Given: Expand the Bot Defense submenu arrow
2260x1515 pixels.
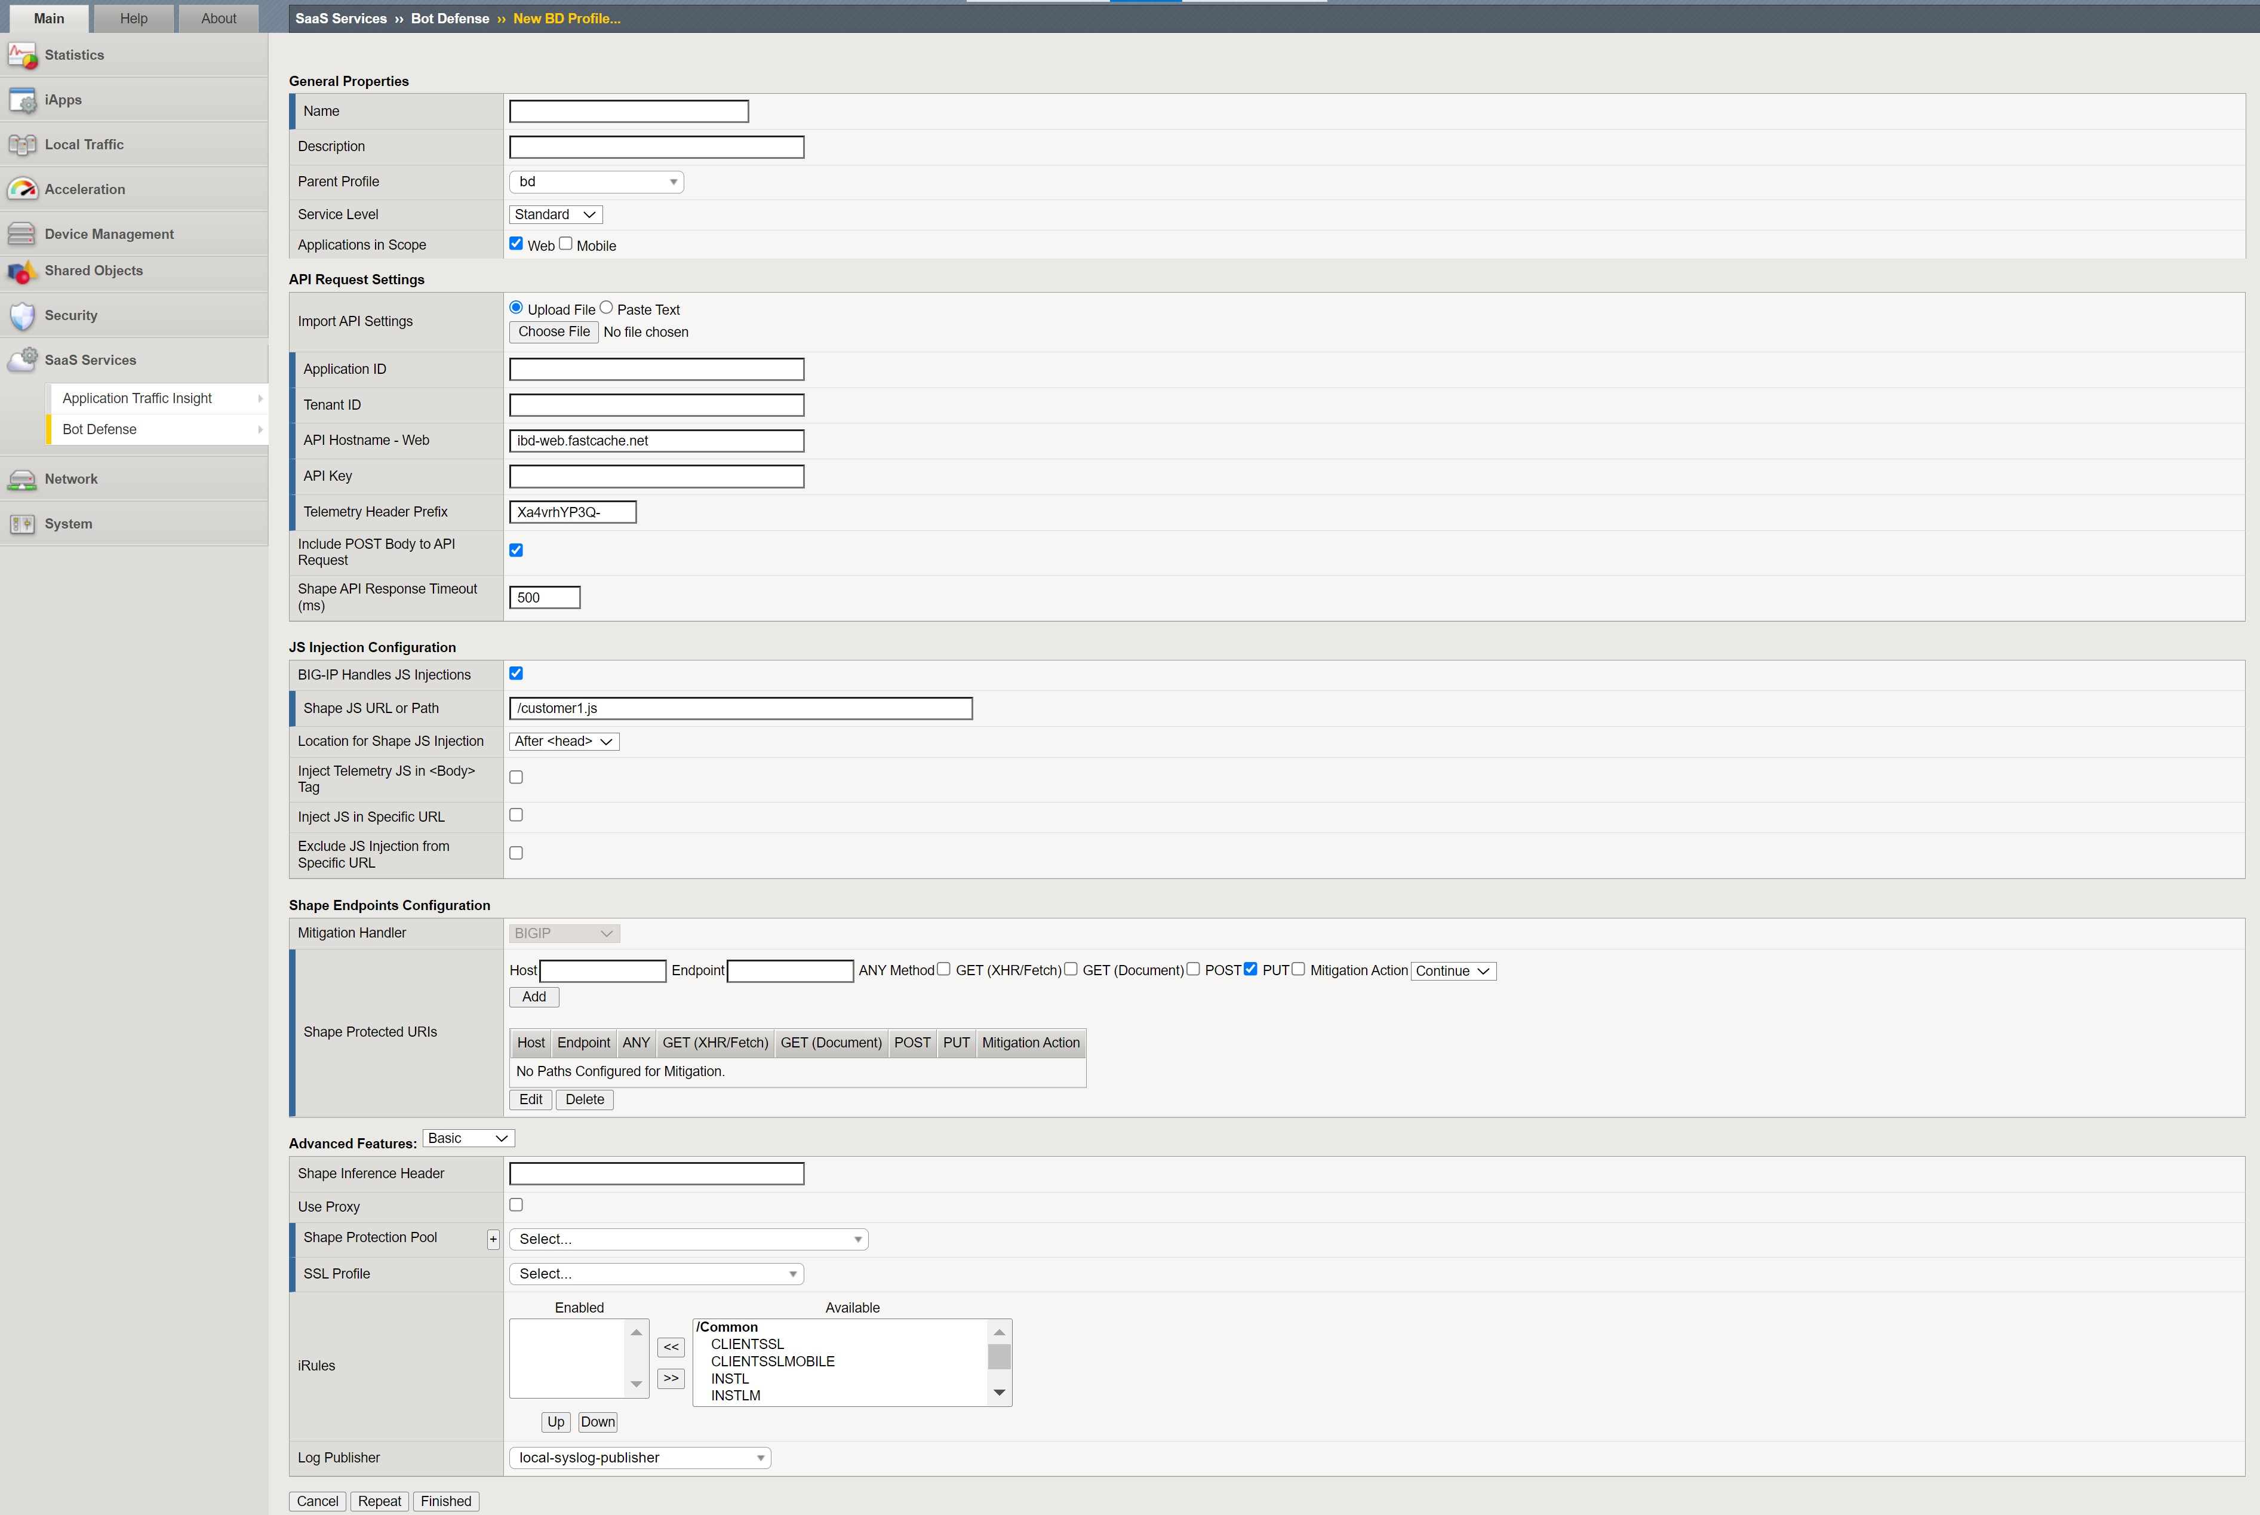Looking at the screenshot, I should point(260,429).
